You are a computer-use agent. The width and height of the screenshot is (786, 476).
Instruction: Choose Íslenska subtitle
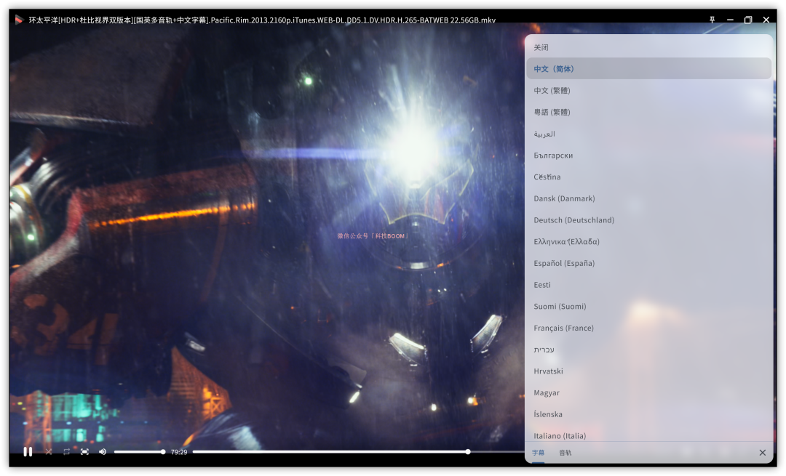pos(648,414)
